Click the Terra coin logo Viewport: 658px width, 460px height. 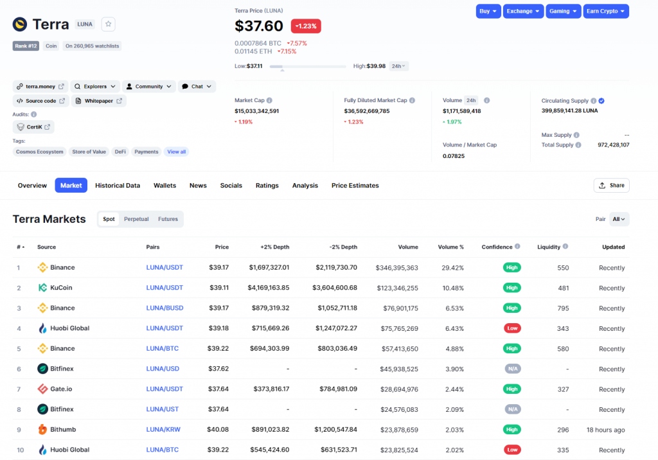20,24
